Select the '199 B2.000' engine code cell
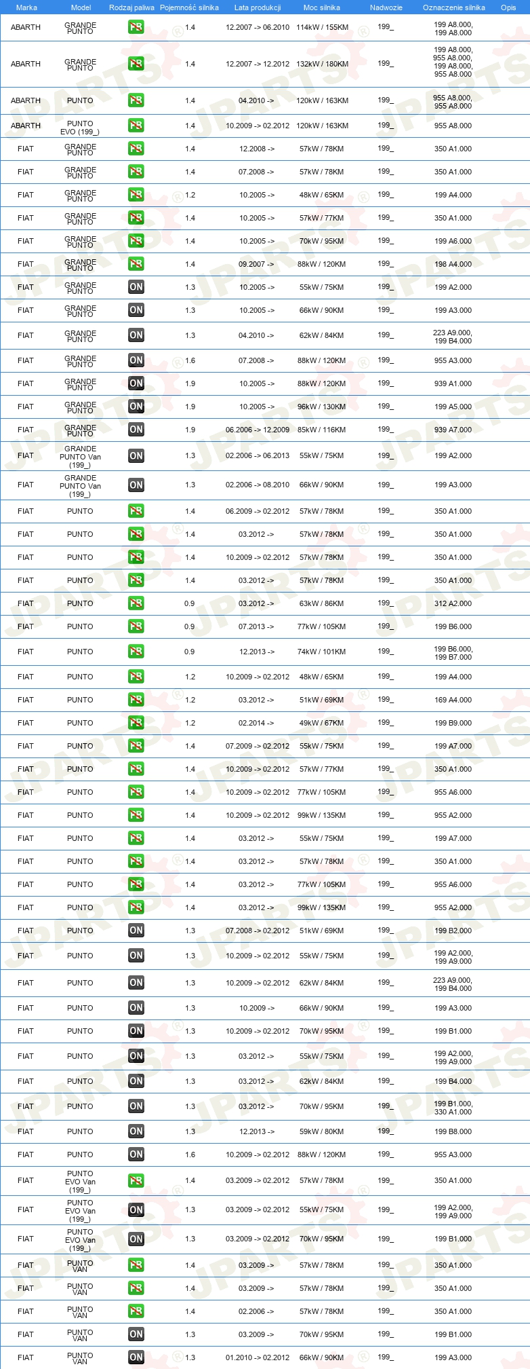 453,931
